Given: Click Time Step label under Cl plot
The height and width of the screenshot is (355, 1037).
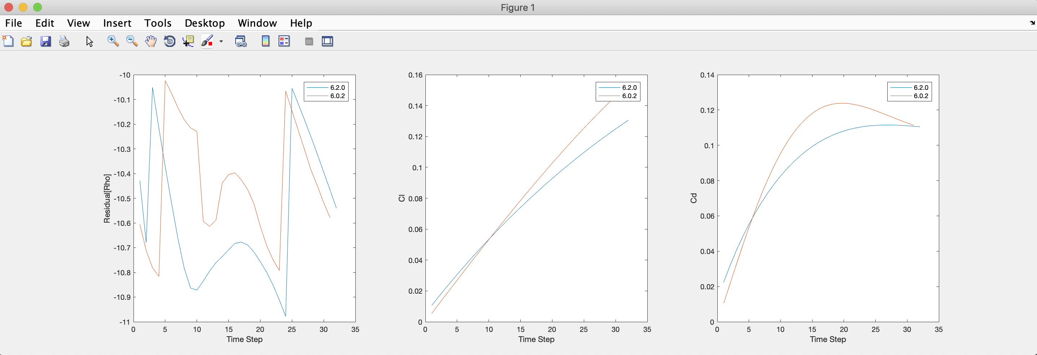Looking at the screenshot, I should (536, 339).
